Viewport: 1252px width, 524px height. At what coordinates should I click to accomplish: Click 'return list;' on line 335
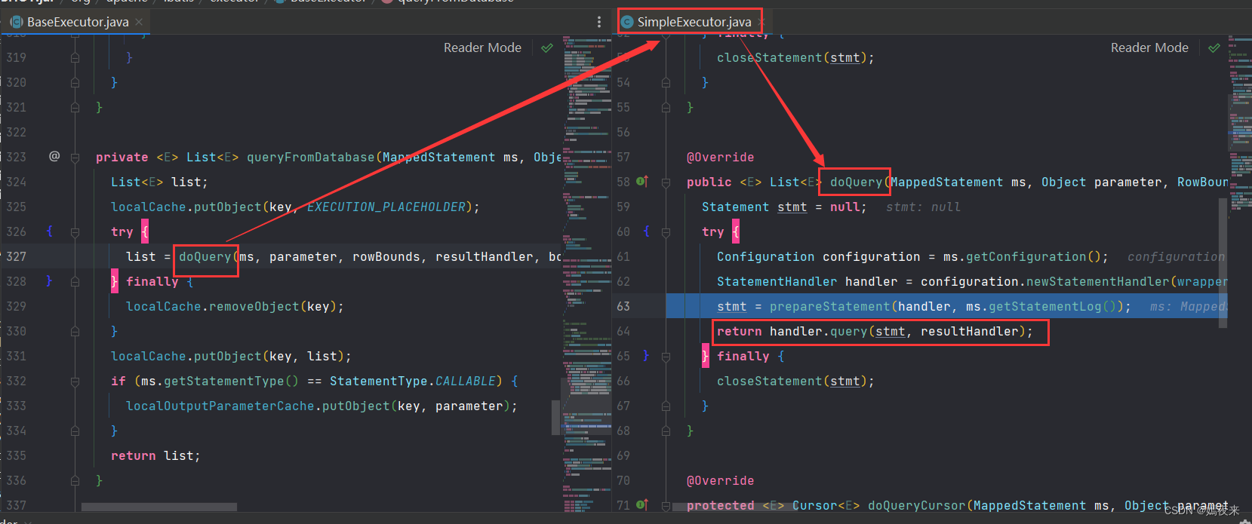click(155, 455)
